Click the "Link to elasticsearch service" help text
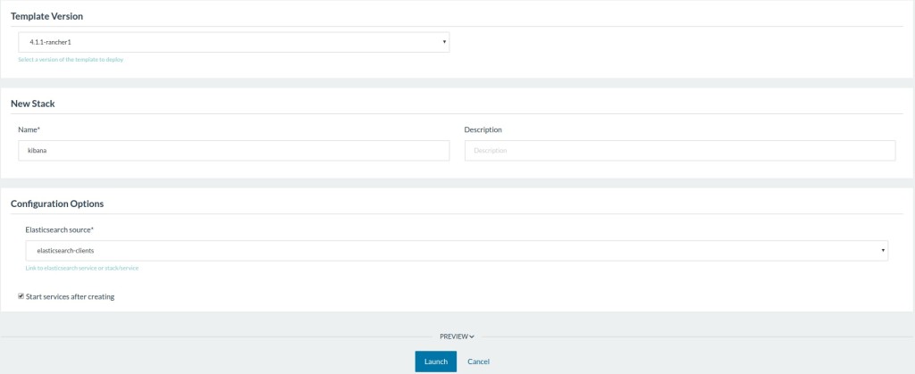The image size is (915, 374). coord(81,268)
